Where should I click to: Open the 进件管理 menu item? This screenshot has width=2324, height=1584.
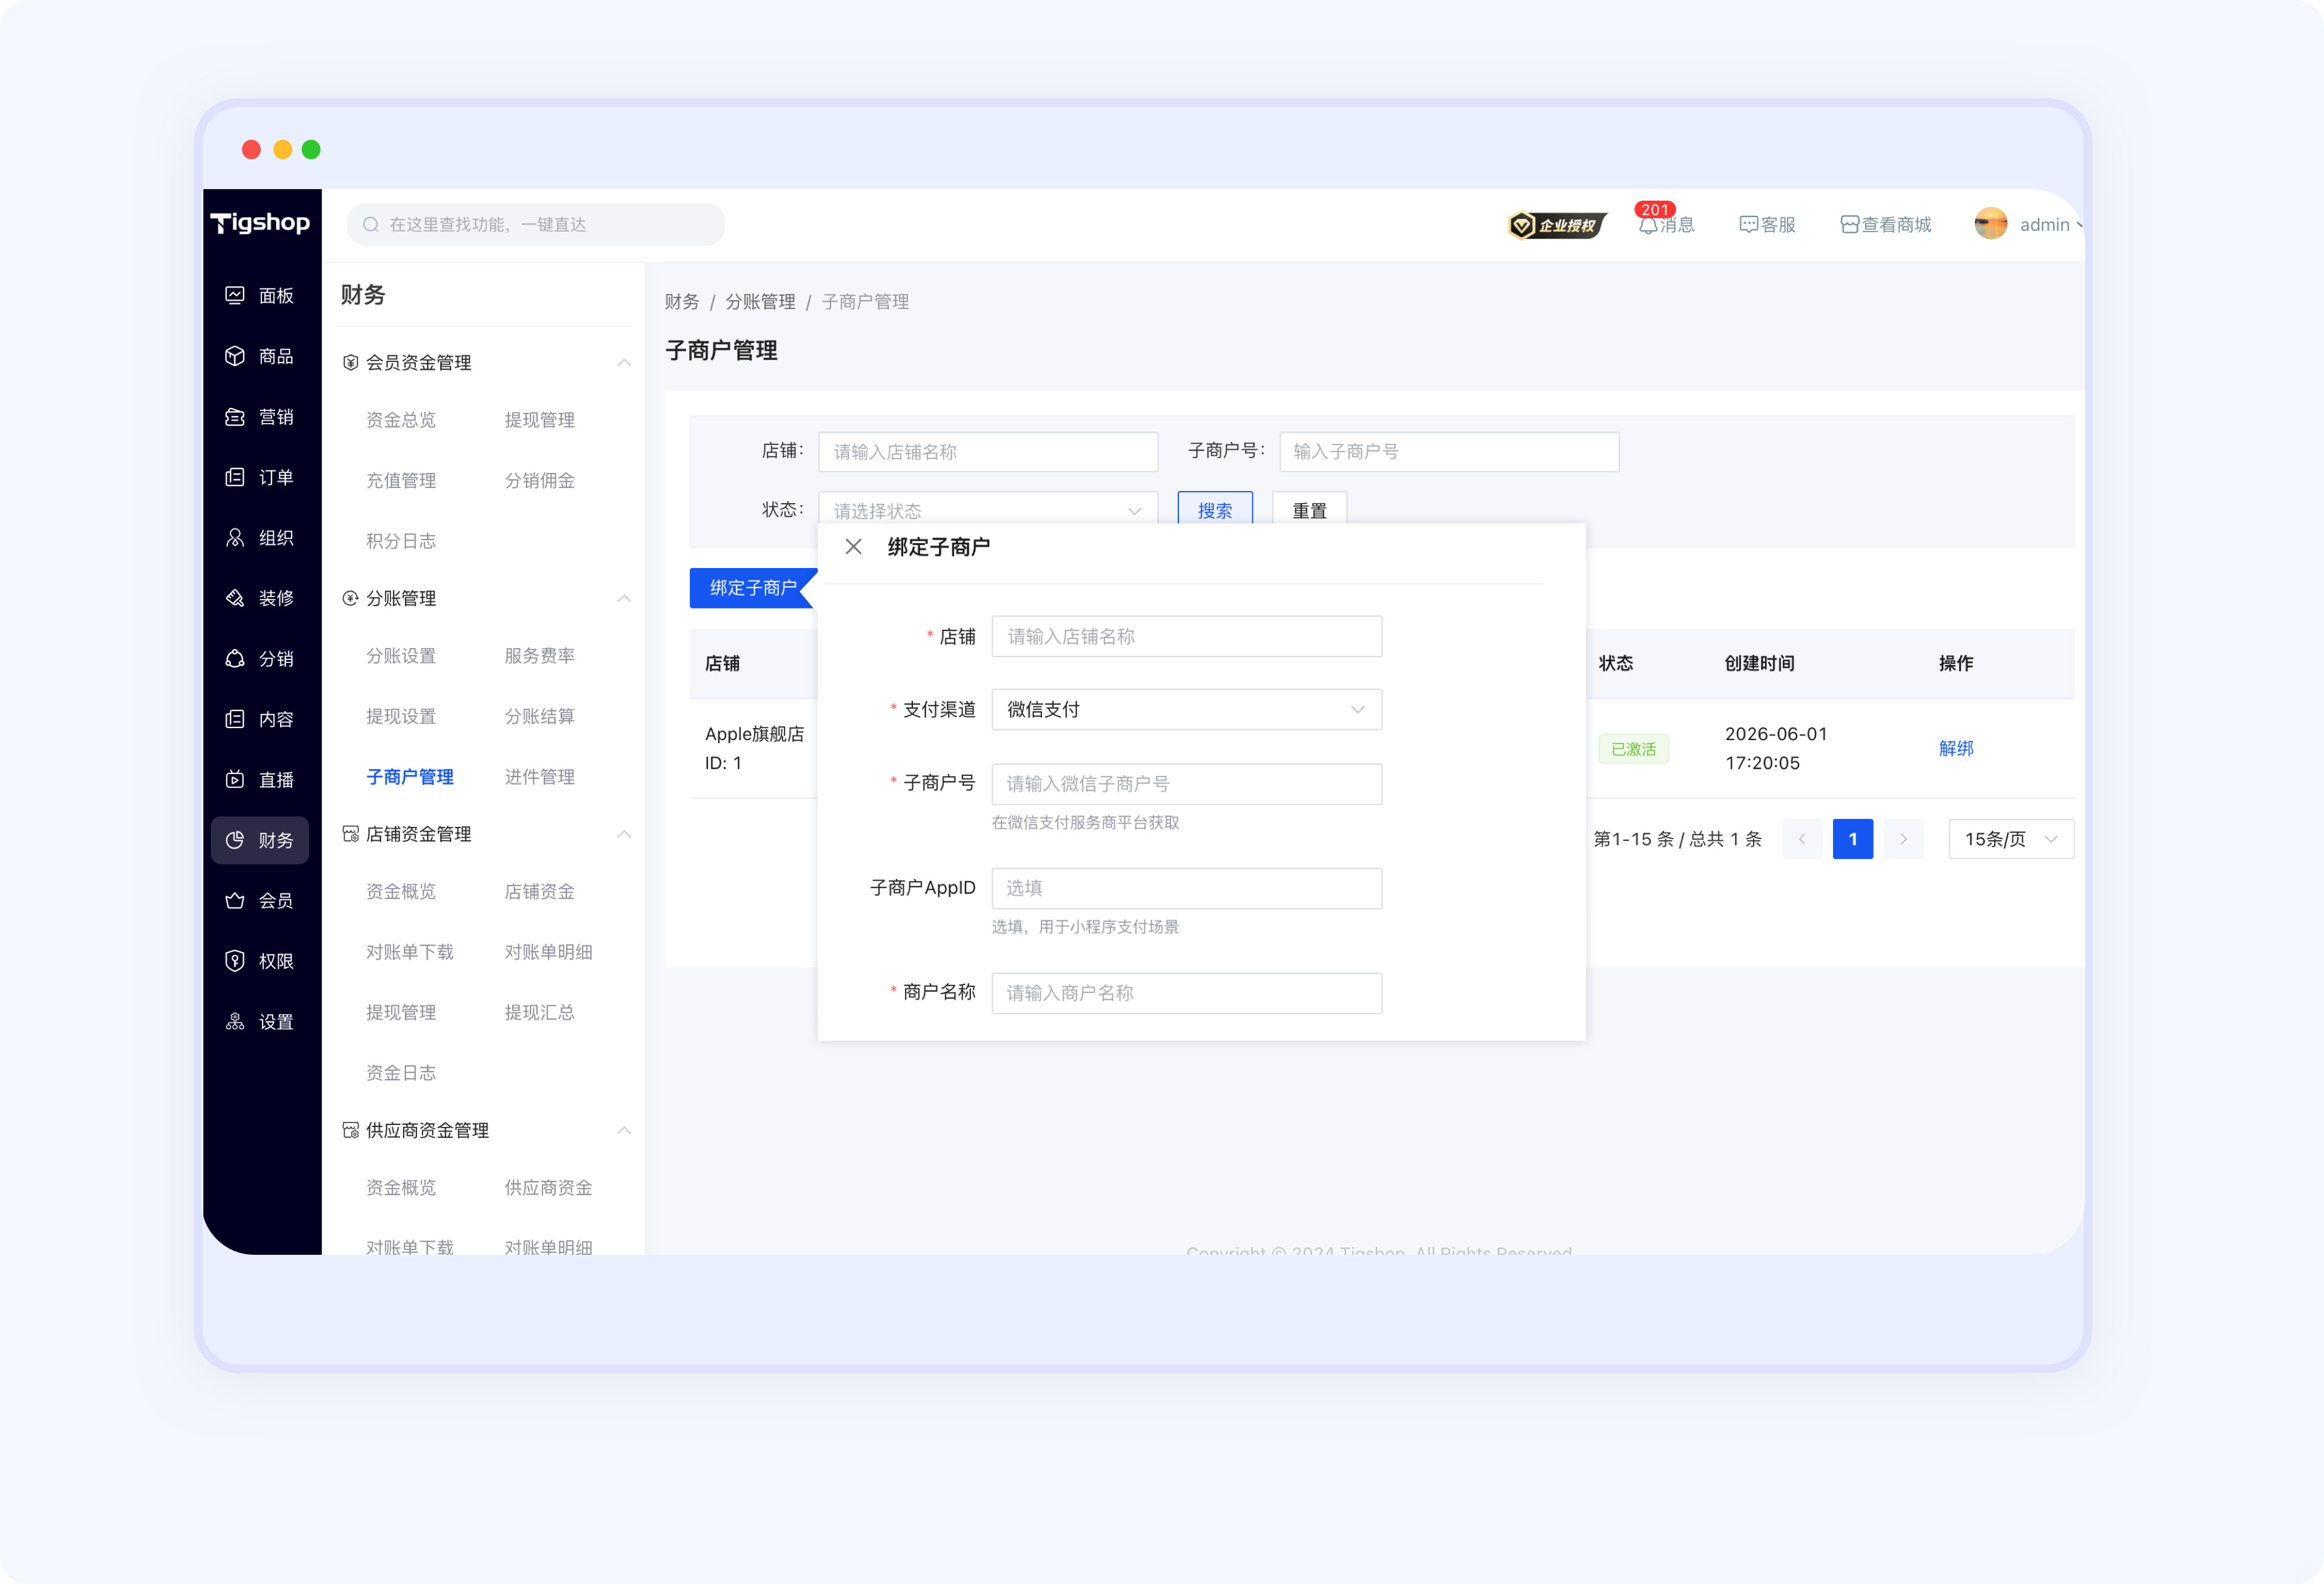(540, 777)
